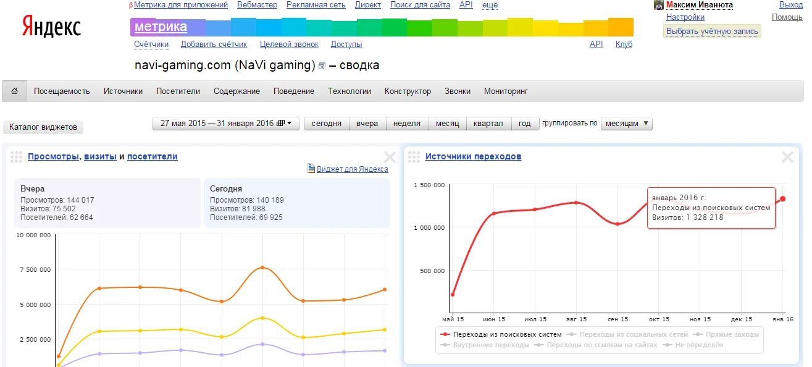Open the Просмотры link in widget title

click(x=53, y=157)
